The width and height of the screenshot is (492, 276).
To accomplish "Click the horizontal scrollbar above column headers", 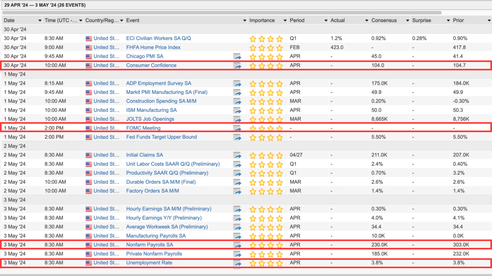I will coord(222,13).
